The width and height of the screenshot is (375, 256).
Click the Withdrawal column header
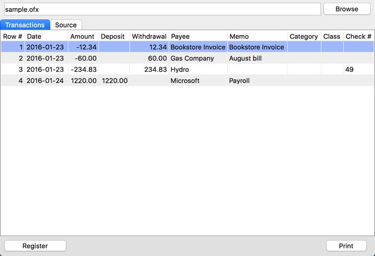pos(149,36)
